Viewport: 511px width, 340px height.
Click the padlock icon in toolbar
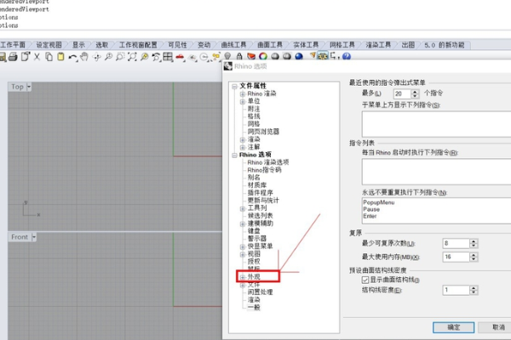coord(241,57)
